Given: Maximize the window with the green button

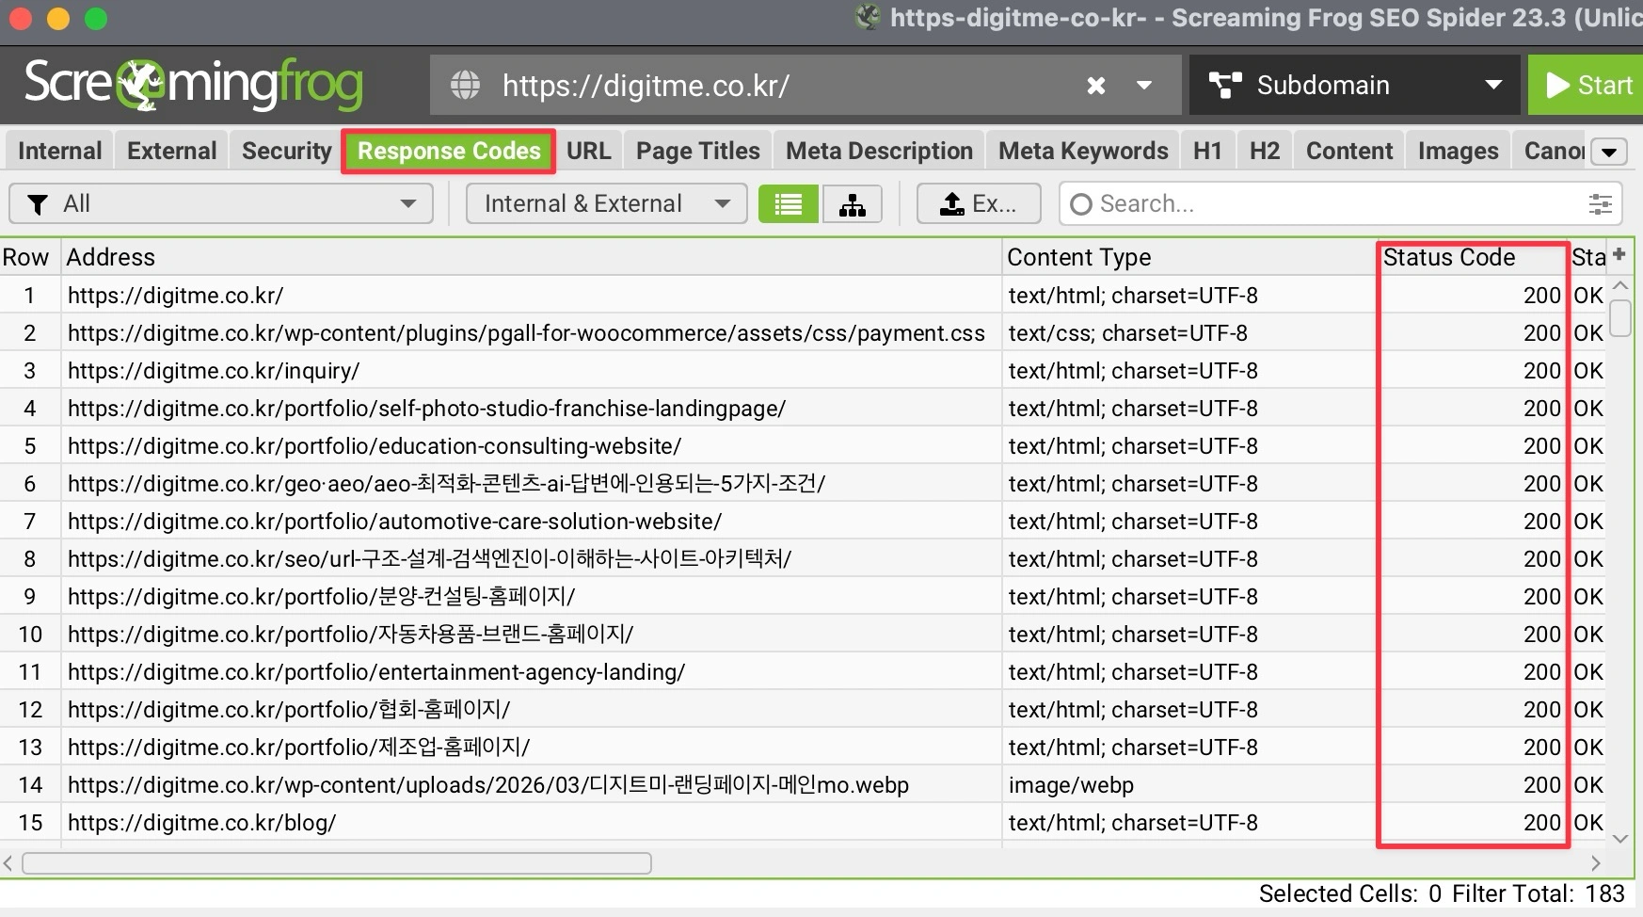Looking at the screenshot, I should [x=96, y=19].
